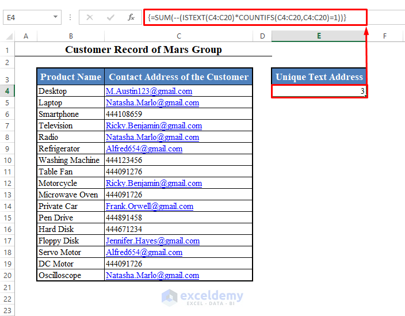Open Frank.Orwell@gmail.com email link
Viewport: 405px width, 316px height.
tap(150, 206)
